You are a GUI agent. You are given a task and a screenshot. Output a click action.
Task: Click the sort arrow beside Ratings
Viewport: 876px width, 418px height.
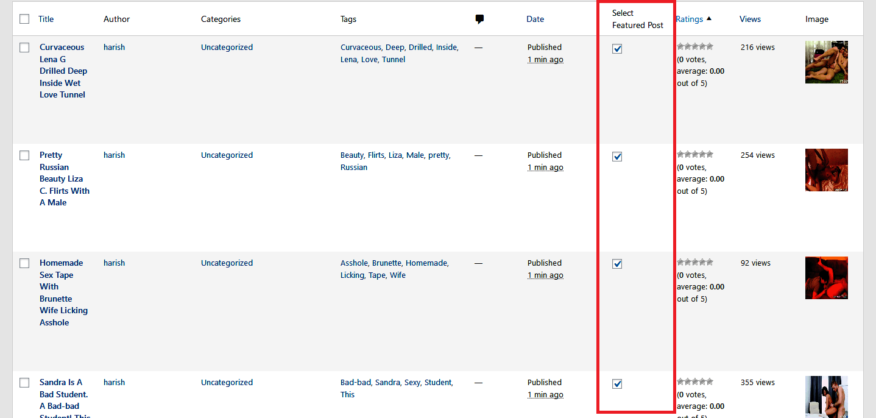[709, 19]
